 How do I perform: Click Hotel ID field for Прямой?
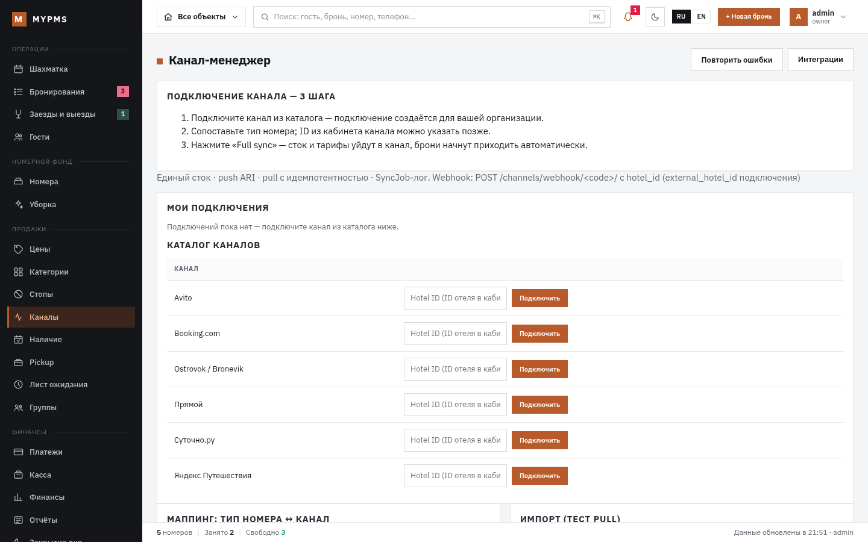click(x=455, y=405)
